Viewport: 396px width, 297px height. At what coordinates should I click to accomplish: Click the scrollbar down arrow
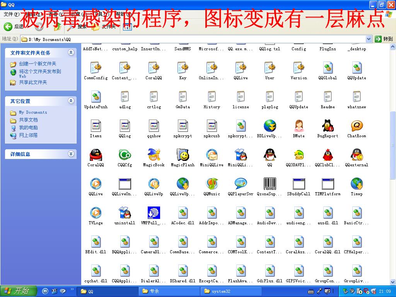tap(393, 282)
